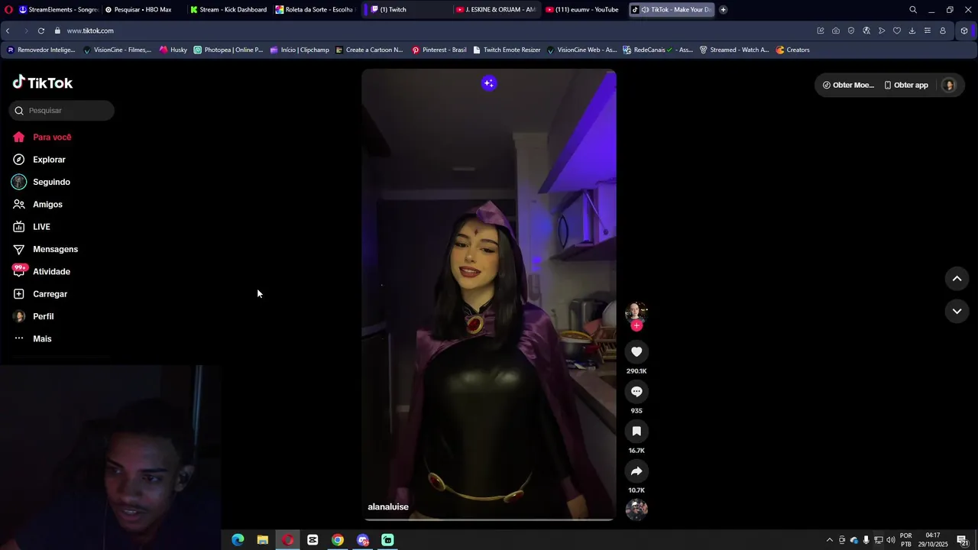Go back with the browser back arrow
Image resolution: width=978 pixels, height=550 pixels.
click(8, 31)
